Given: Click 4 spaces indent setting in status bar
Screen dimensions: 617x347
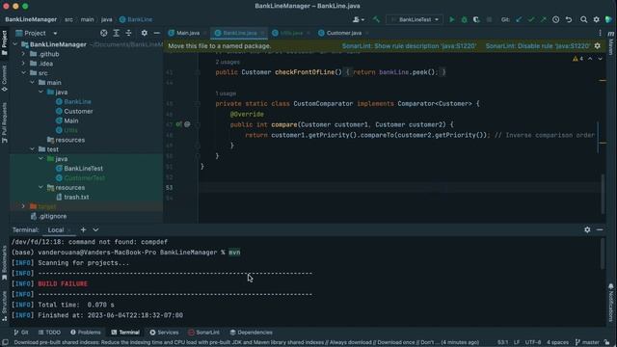Looking at the screenshot, I should (557, 342).
